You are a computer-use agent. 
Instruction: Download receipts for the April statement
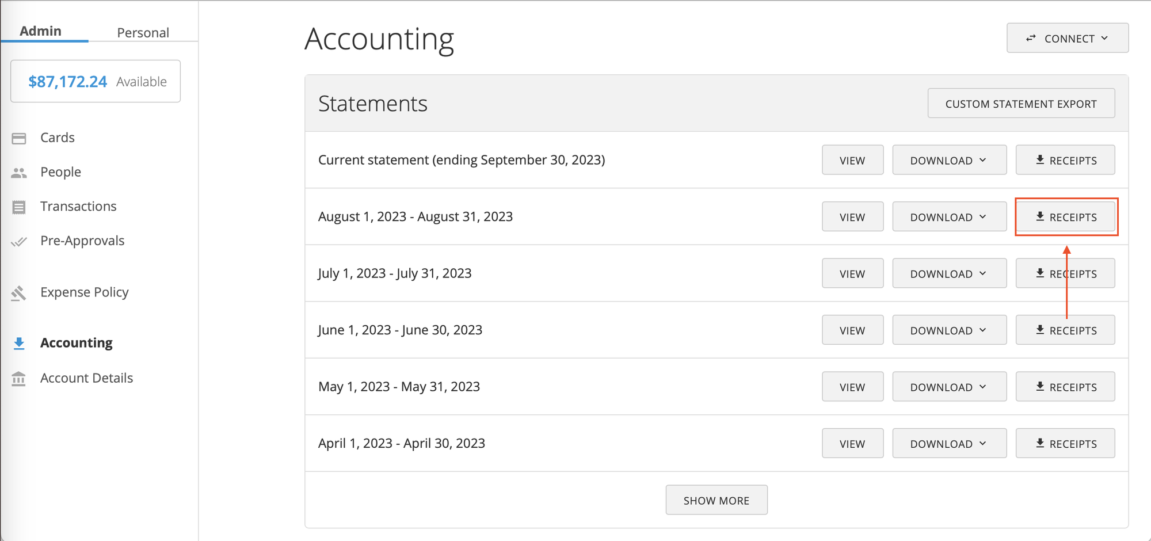[1065, 443]
